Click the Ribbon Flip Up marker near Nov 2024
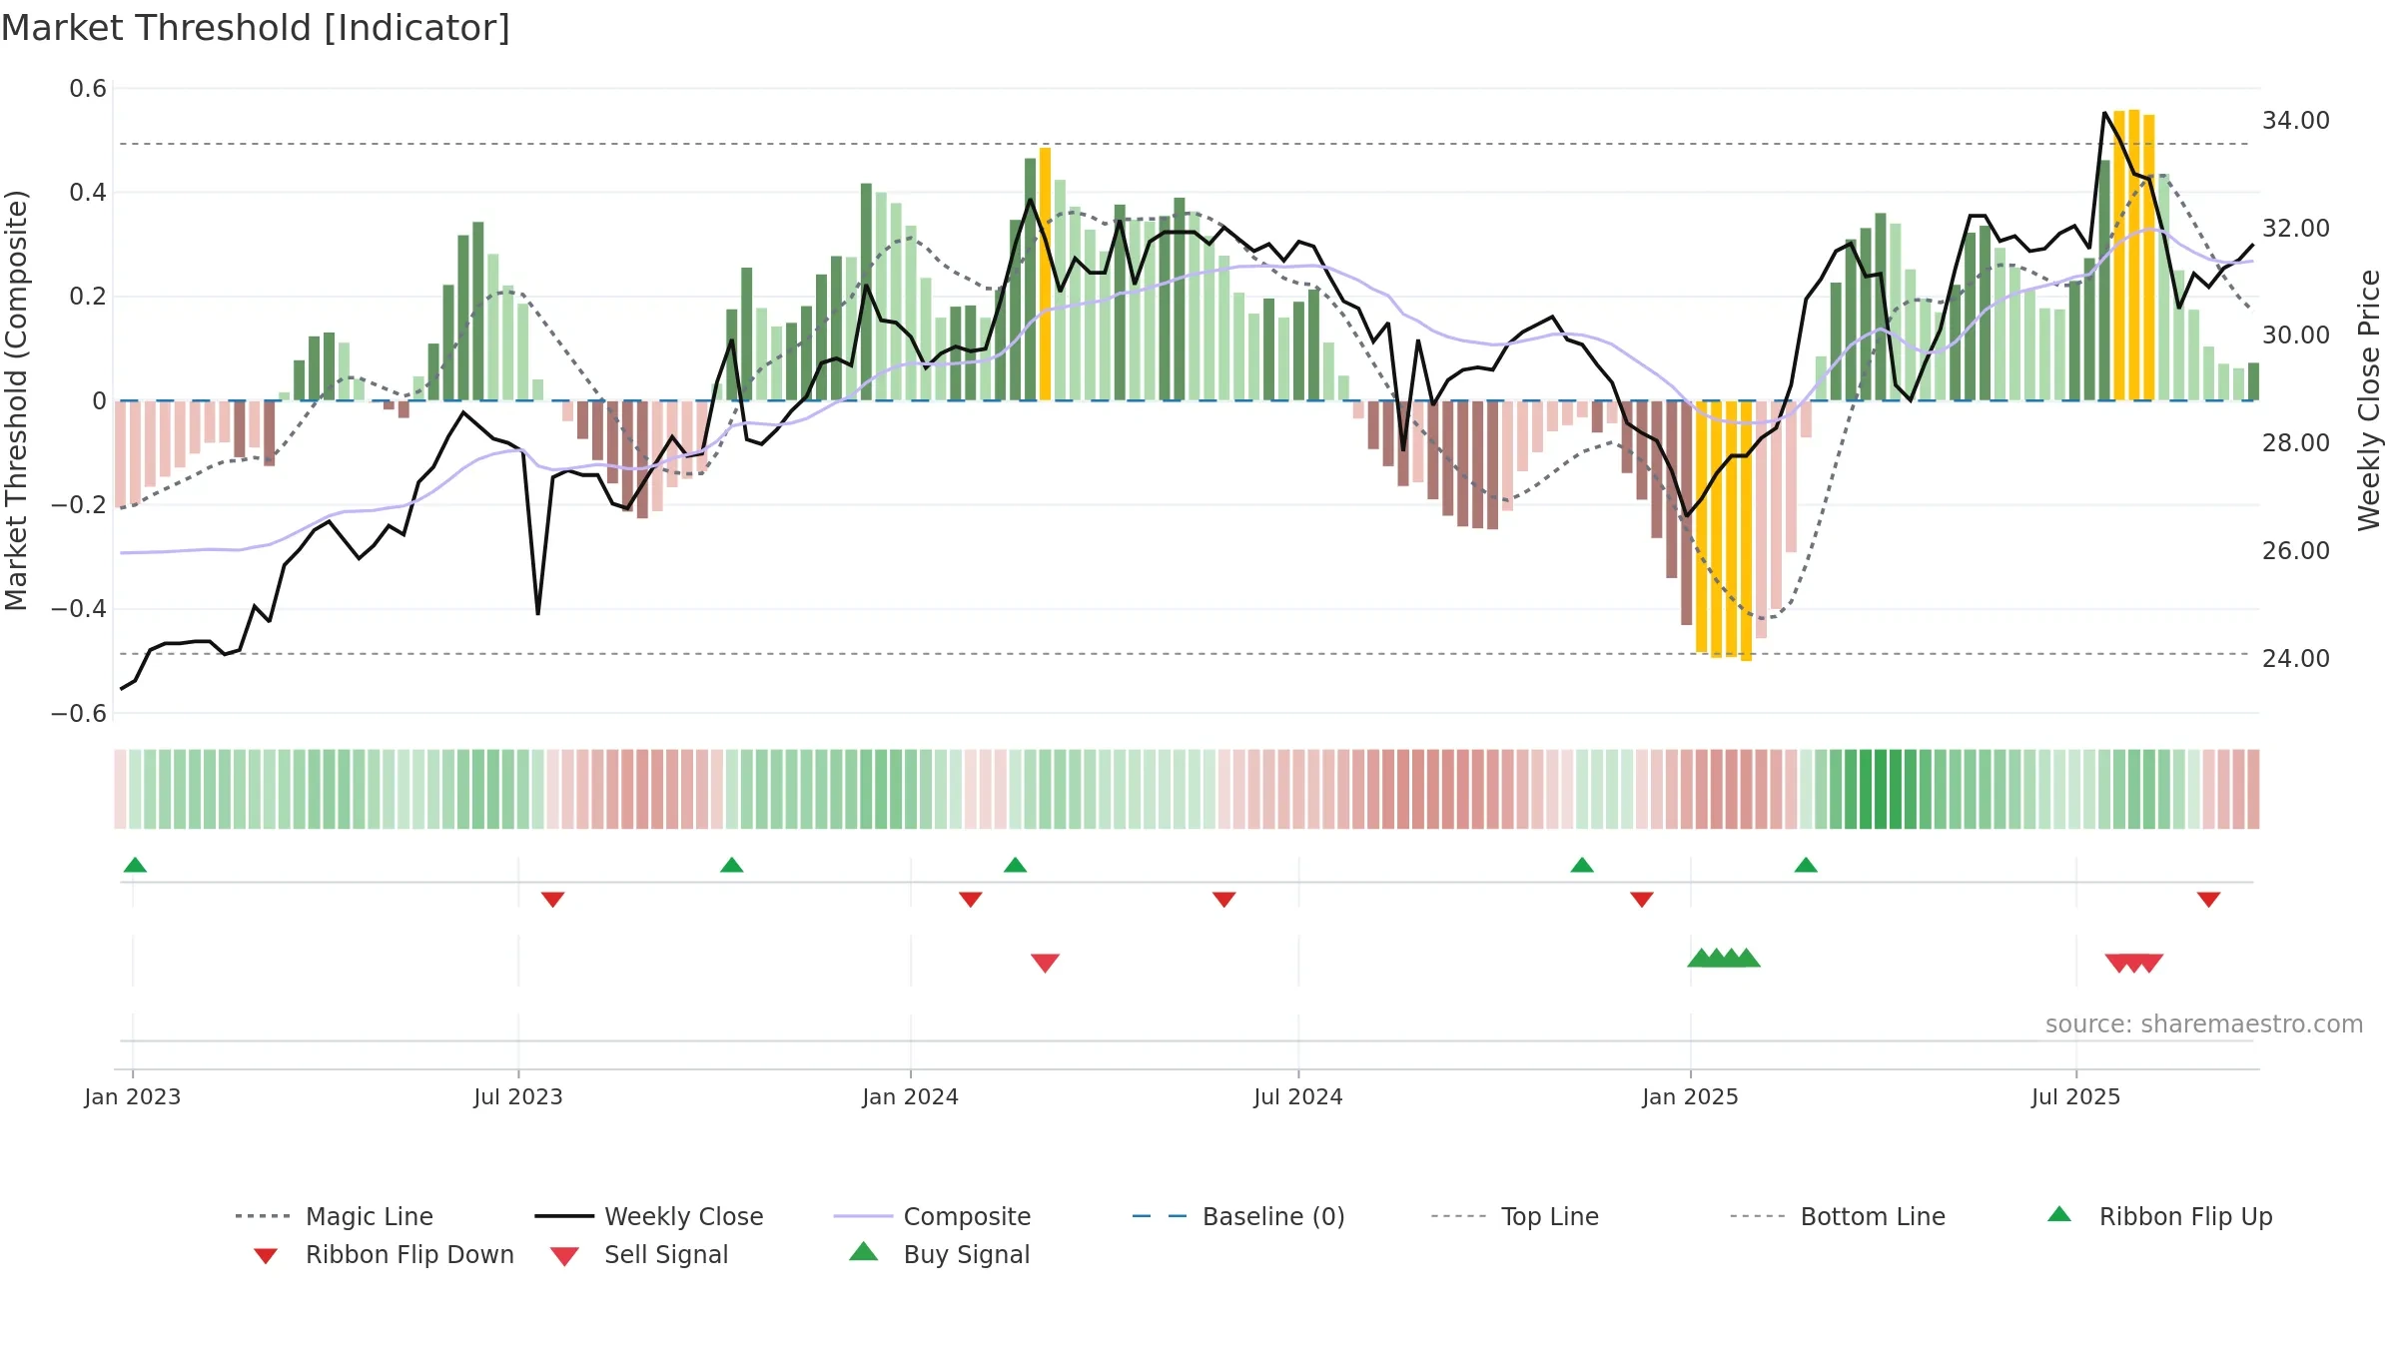The width and height of the screenshot is (2397, 1348). click(1582, 865)
